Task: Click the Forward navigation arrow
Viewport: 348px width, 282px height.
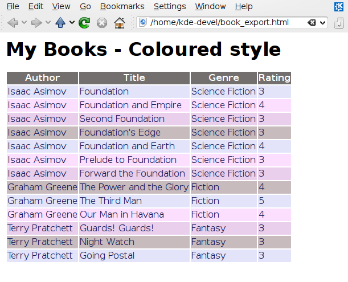Action: [36, 23]
